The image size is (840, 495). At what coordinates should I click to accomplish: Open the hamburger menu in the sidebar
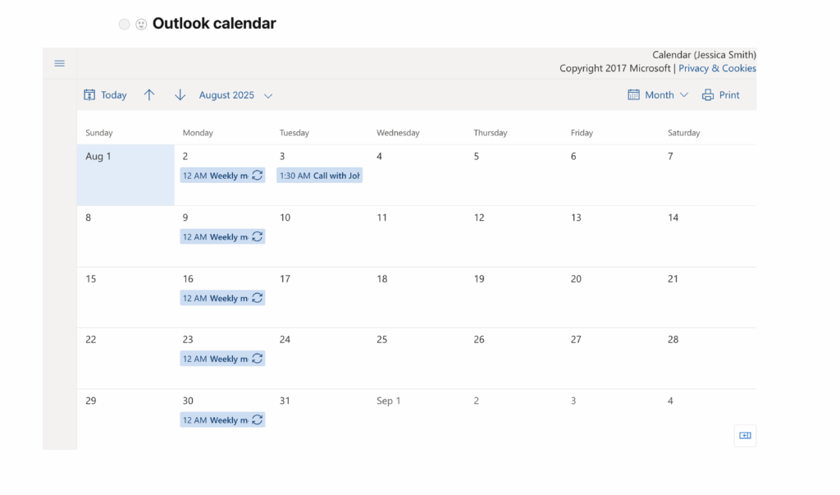[58, 62]
